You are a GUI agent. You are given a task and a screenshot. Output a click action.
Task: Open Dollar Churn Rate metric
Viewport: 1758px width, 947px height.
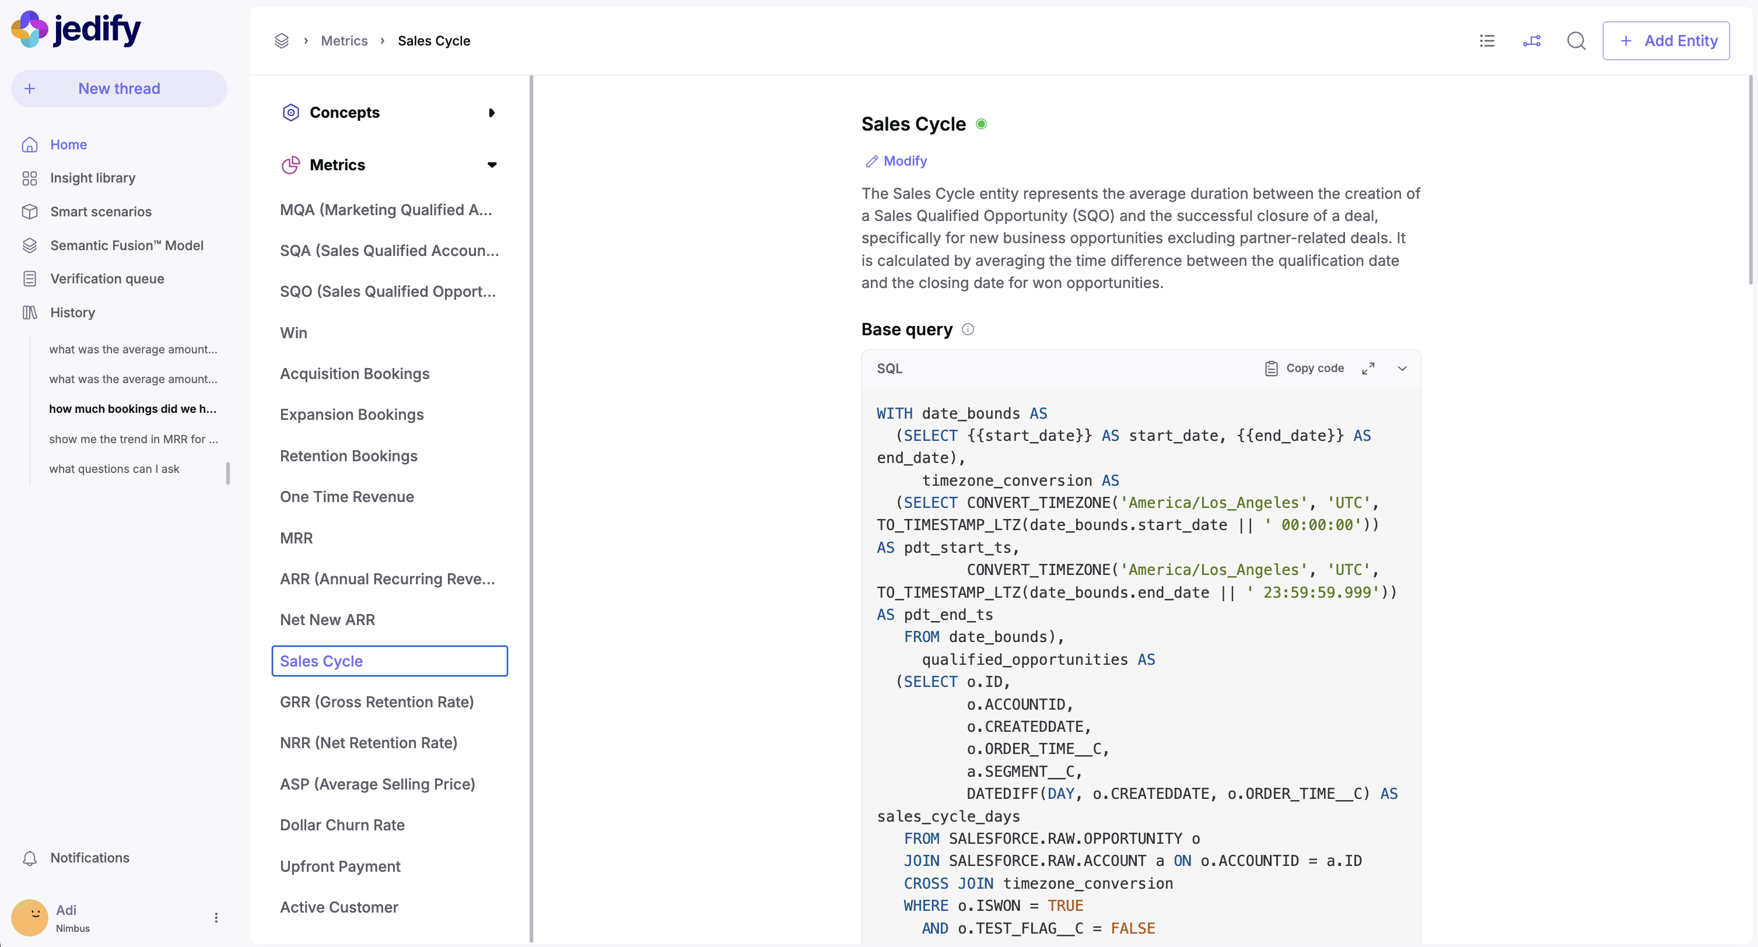[342, 825]
